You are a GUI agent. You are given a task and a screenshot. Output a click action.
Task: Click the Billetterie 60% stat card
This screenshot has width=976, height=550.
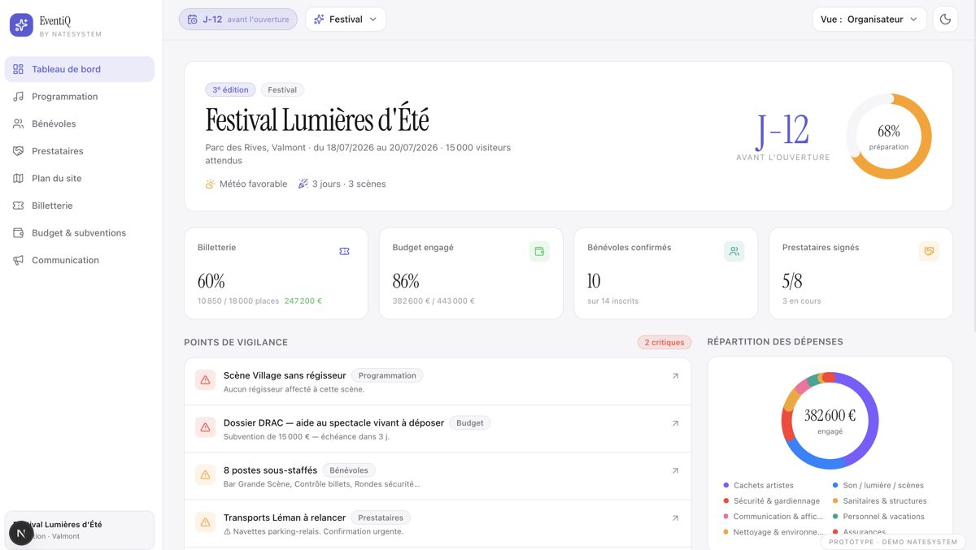pos(276,273)
